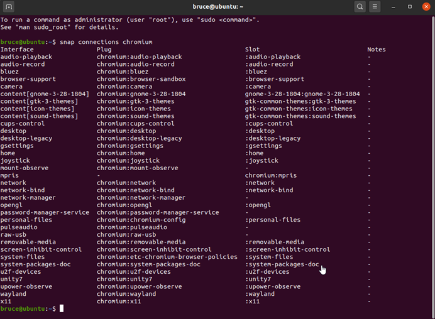This screenshot has height=319, width=435.
Task: Click ':home' slot text
Action: [254, 153]
